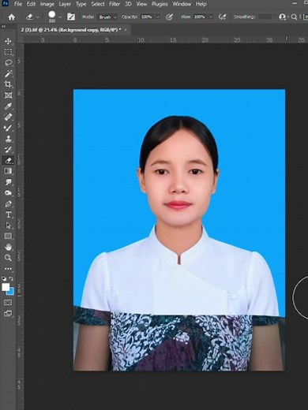
Task: Open the Image menu
Action: pos(47,4)
